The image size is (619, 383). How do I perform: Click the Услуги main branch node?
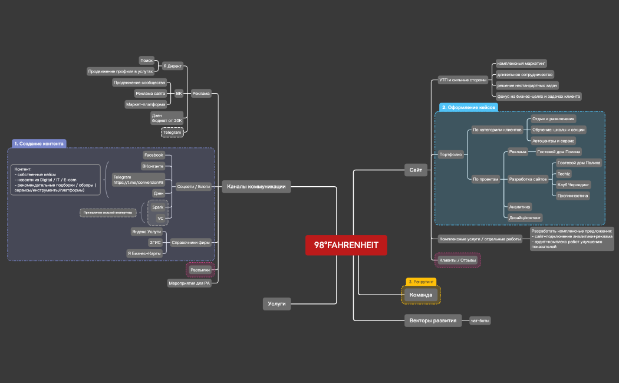click(x=276, y=304)
